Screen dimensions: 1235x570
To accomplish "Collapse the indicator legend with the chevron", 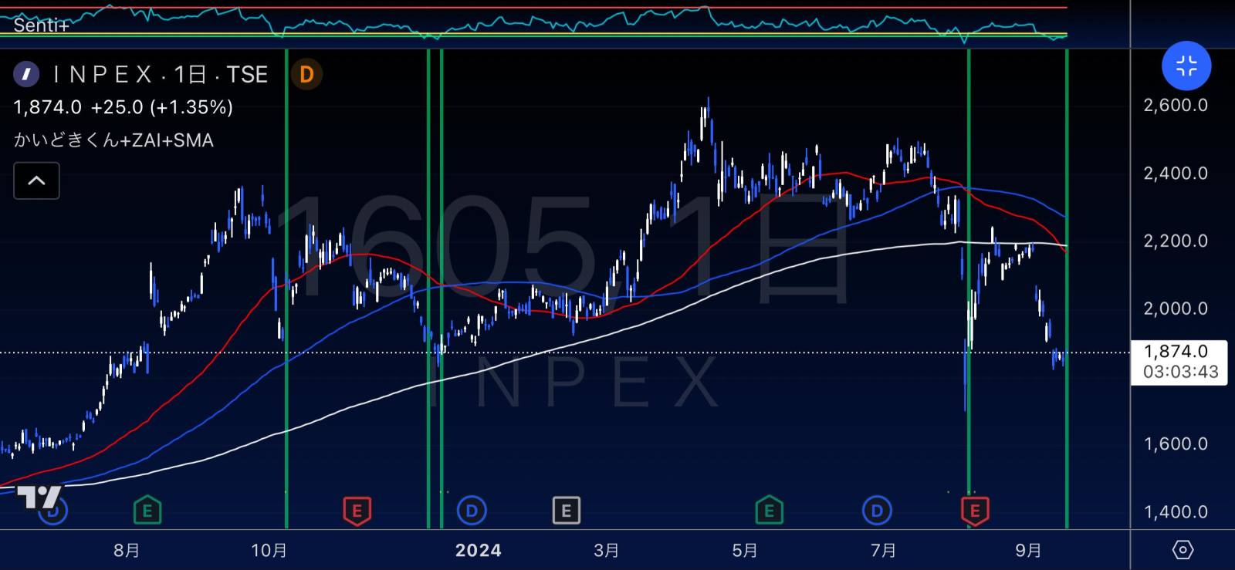I will [x=36, y=181].
